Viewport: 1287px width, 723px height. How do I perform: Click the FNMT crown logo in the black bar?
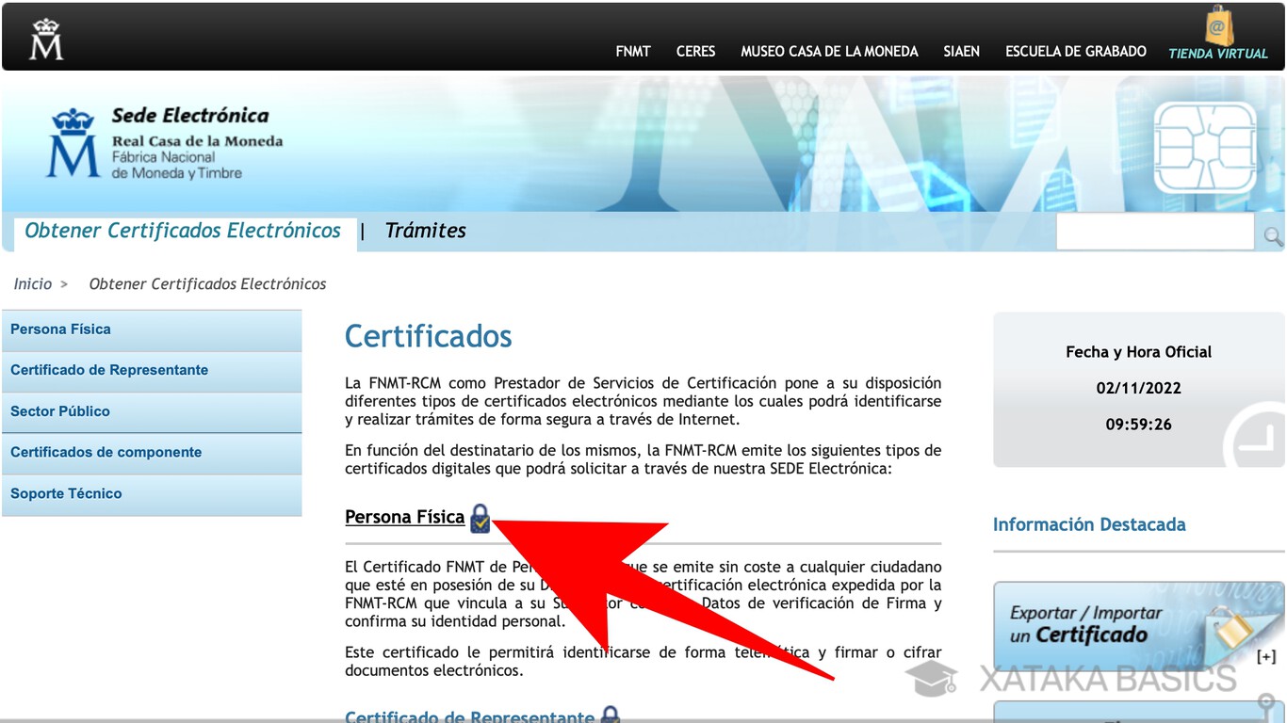pyautogui.click(x=44, y=37)
